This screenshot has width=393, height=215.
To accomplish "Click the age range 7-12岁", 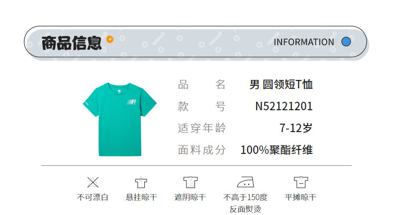I will coord(296,128).
